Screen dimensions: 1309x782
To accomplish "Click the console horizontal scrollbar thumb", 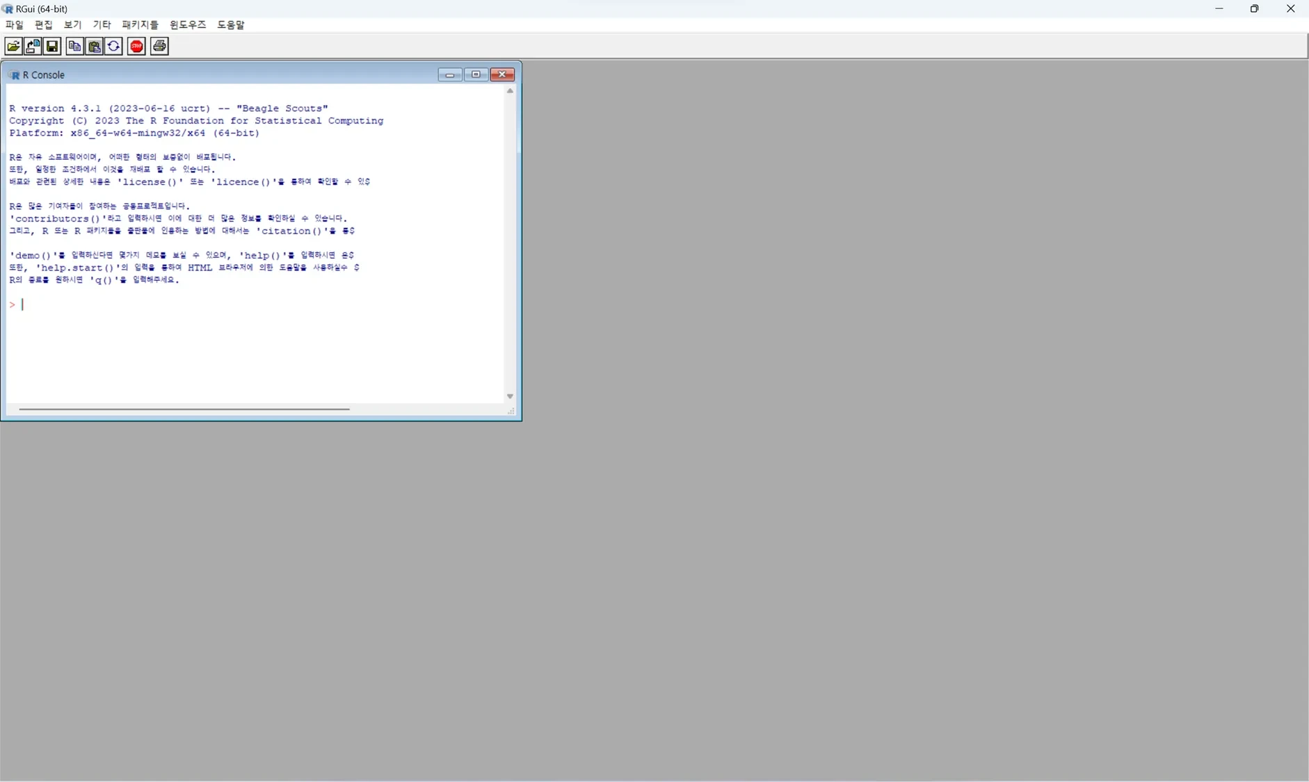I will (x=184, y=409).
